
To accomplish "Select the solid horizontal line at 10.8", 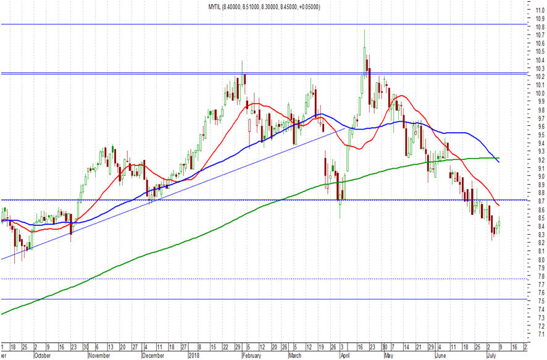I will (x=264, y=25).
